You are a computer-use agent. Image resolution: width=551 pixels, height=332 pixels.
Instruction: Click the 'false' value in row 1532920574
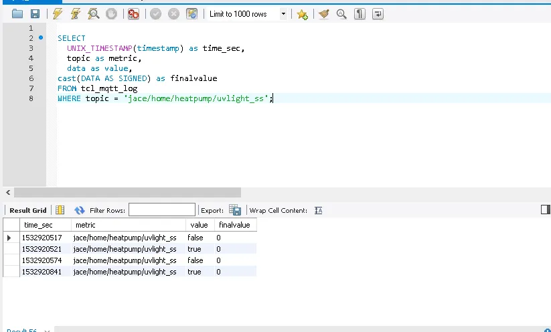pos(200,260)
